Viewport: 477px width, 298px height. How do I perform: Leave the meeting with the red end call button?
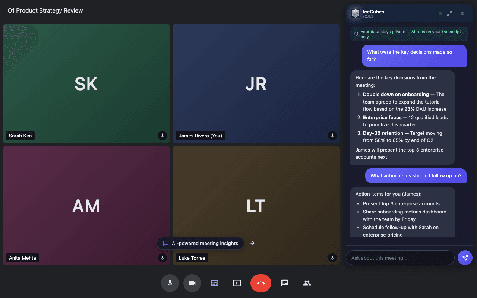261,283
